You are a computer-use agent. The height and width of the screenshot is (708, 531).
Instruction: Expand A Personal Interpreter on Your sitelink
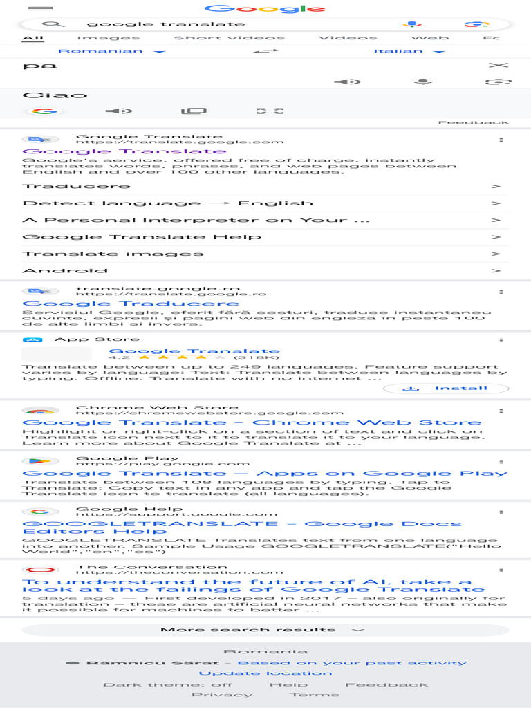(265, 221)
